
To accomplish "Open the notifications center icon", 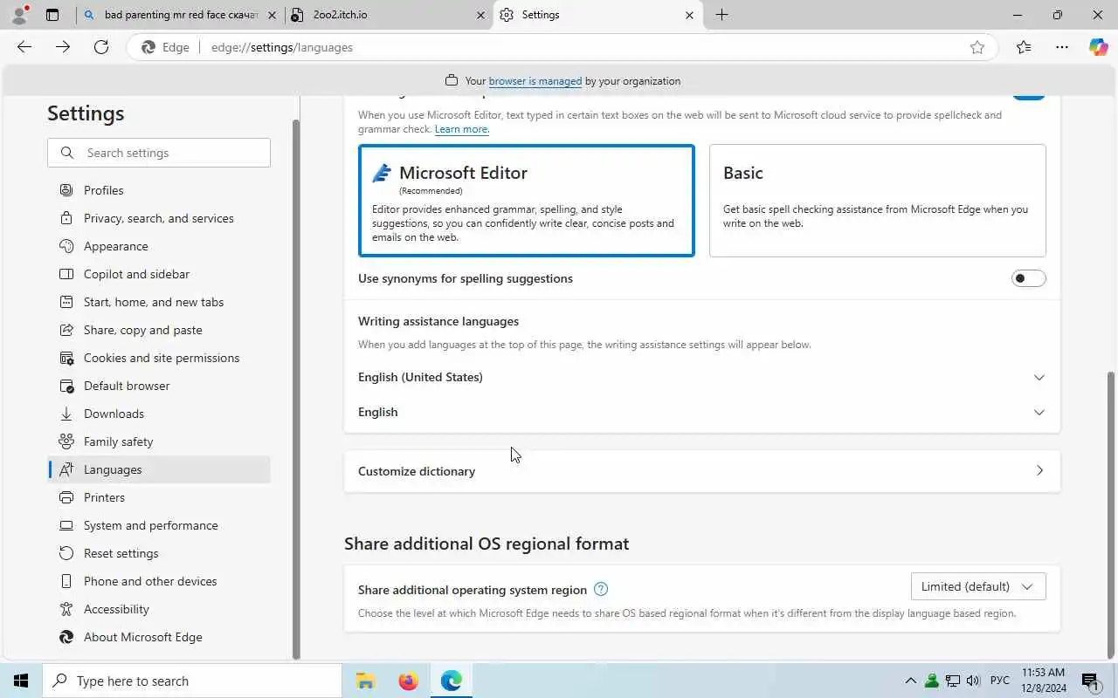I will pos(1090,681).
